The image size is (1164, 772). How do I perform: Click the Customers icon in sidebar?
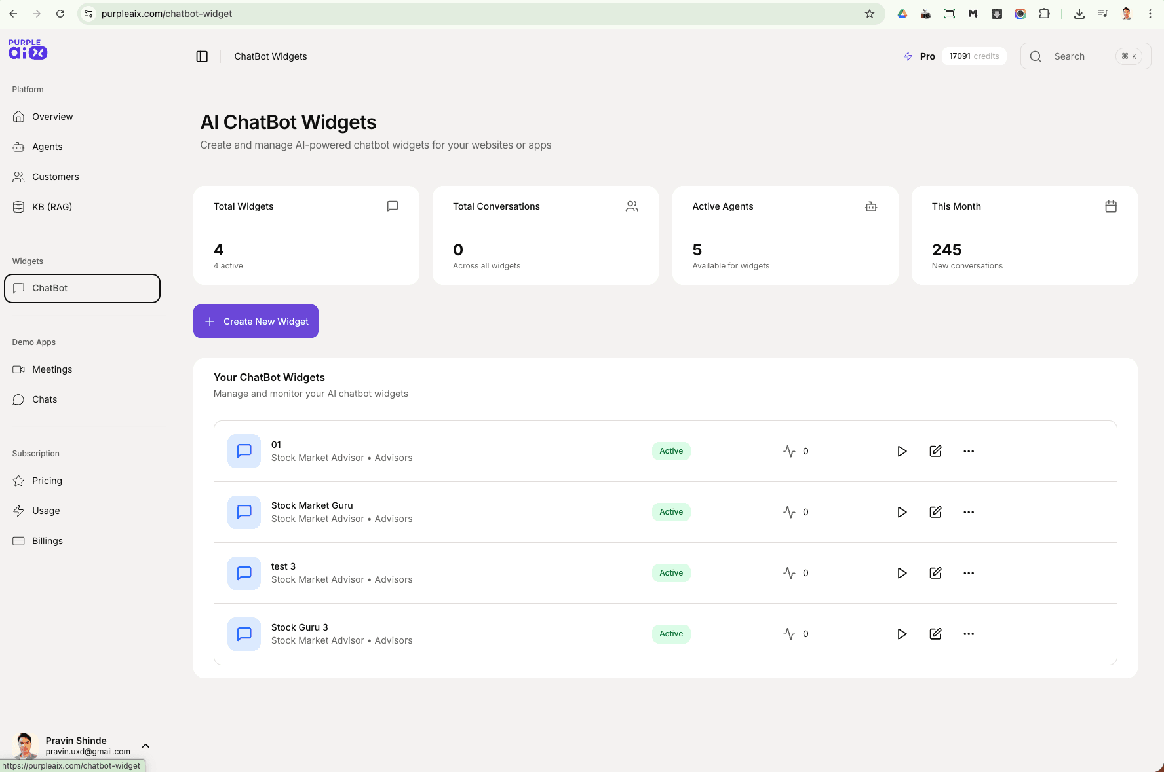click(18, 177)
